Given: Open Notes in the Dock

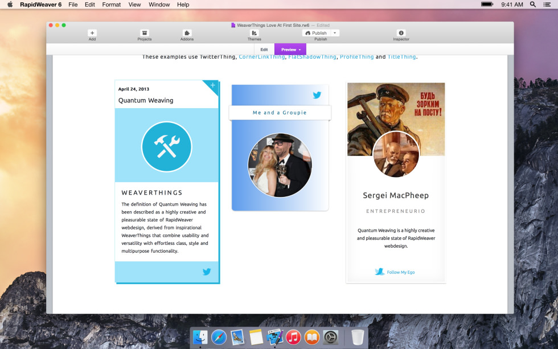Looking at the screenshot, I should tap(256, 337).
